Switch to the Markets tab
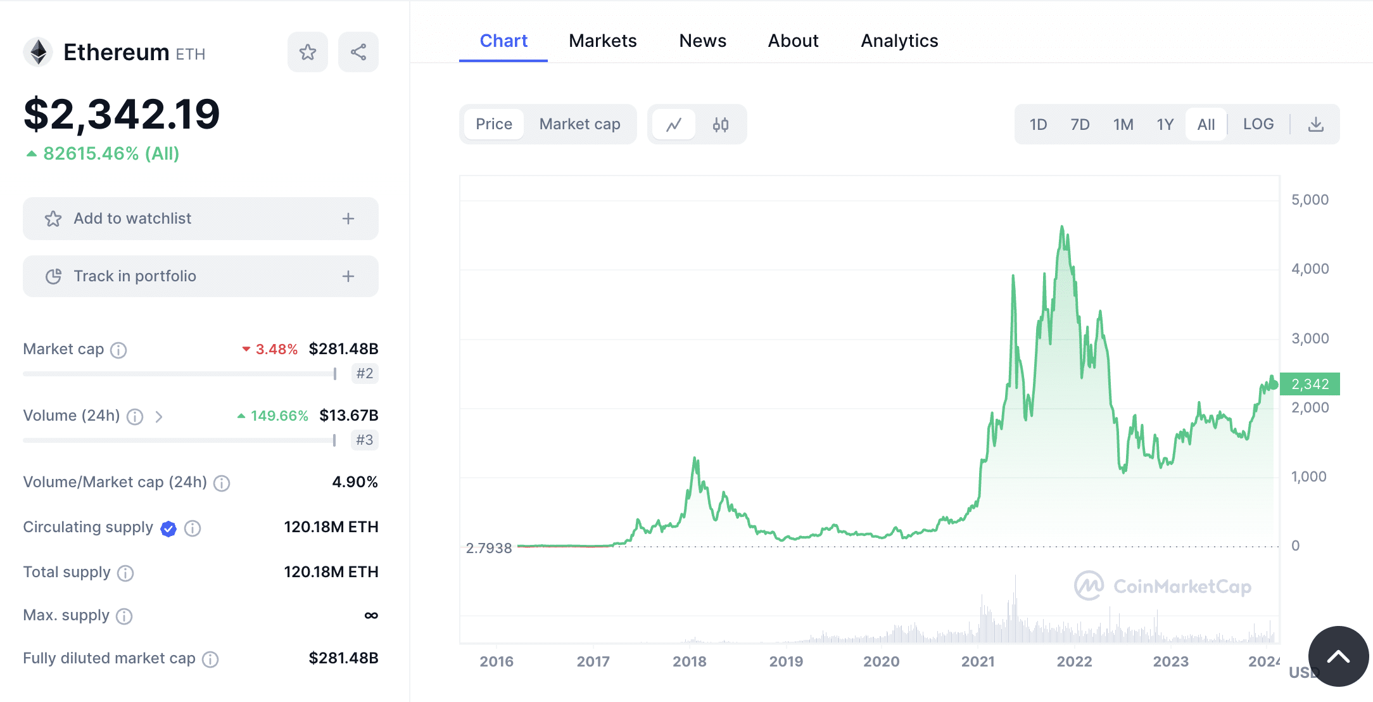This screenshot has height=702, width=1373. point(603,41)
